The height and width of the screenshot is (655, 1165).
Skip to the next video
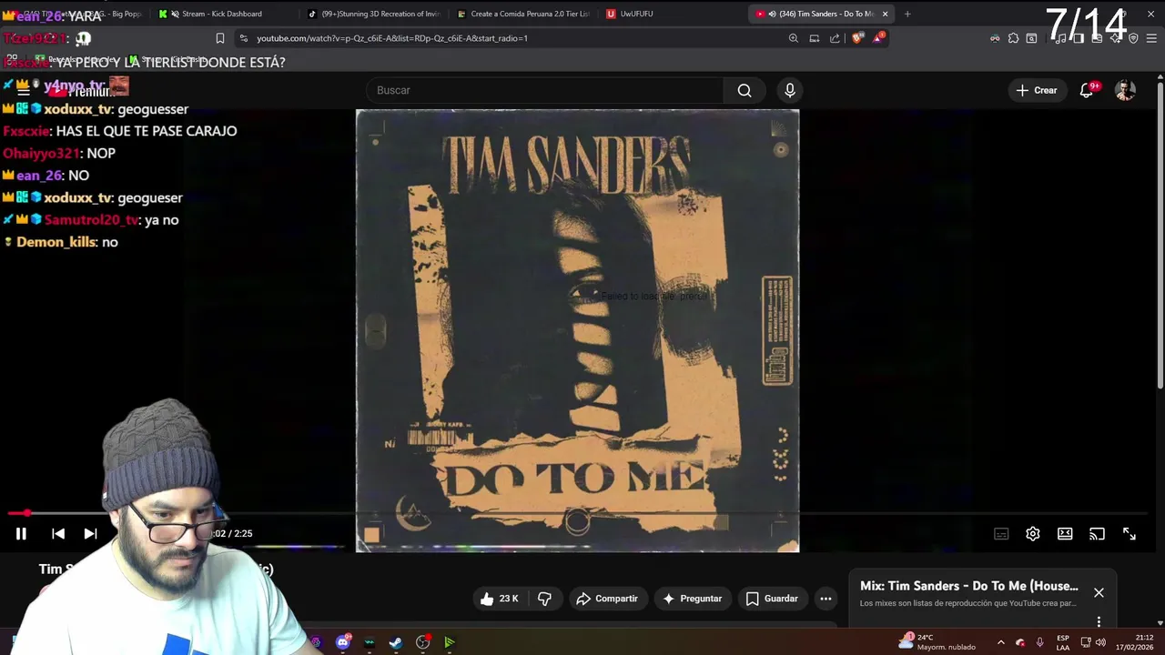tap(90, 534)
